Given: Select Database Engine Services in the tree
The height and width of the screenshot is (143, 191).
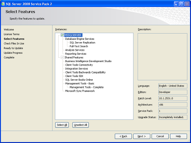Looking at the screenshot, I should click(x=80, y=39).
